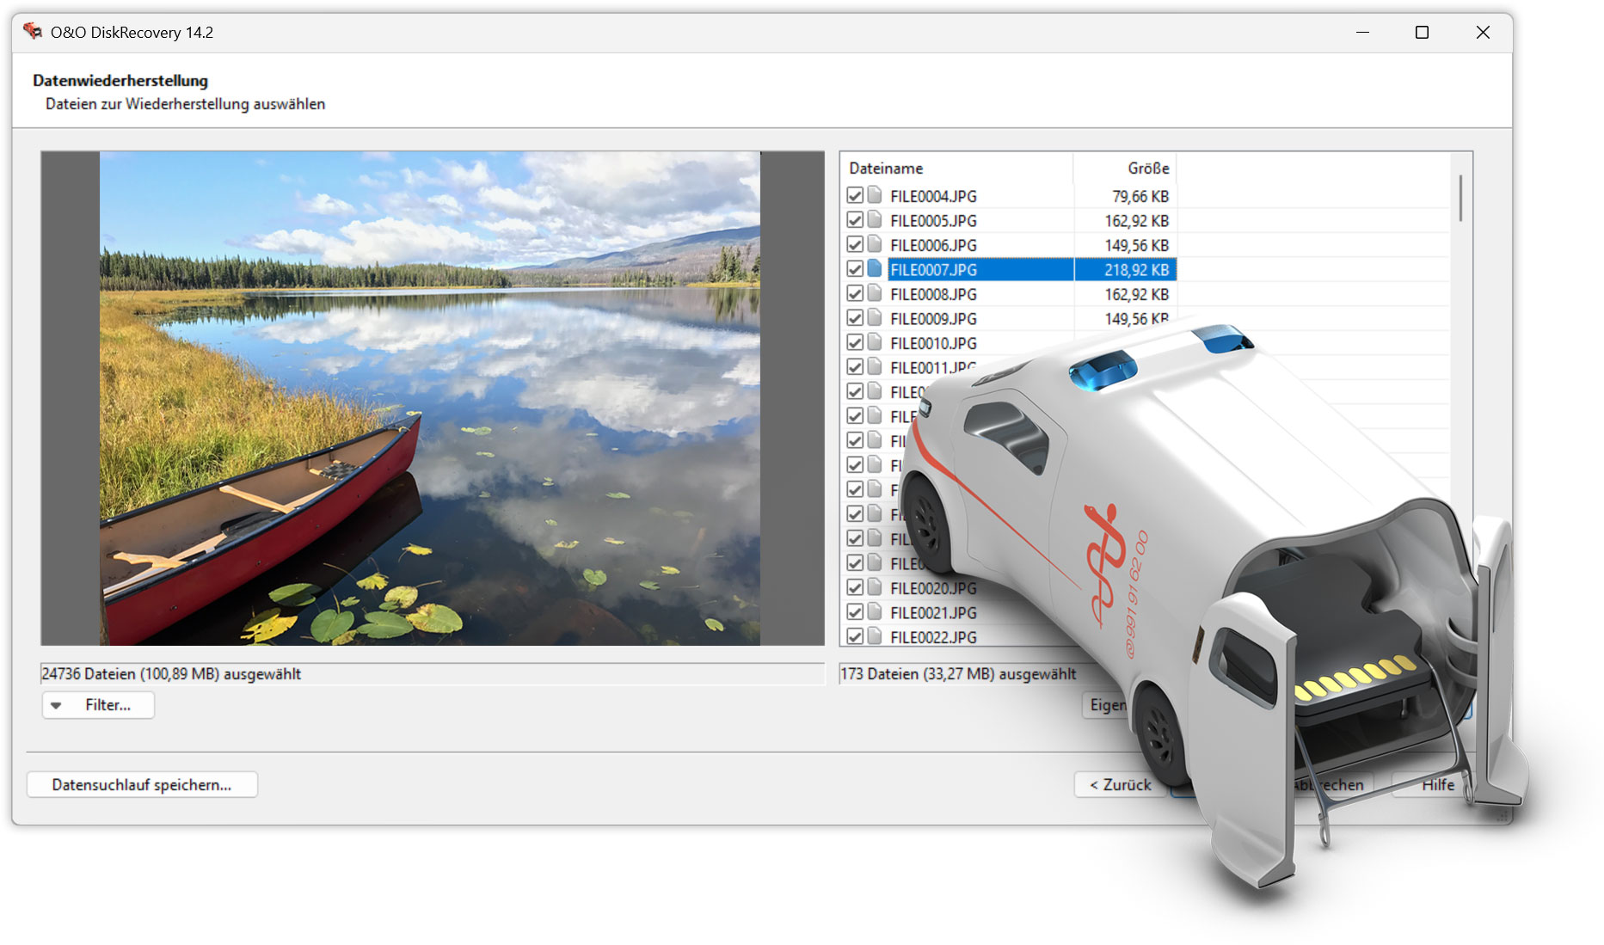
Task: Uncheck FILE0004.JPG from recovery selection
Action: tap(855, 195)
